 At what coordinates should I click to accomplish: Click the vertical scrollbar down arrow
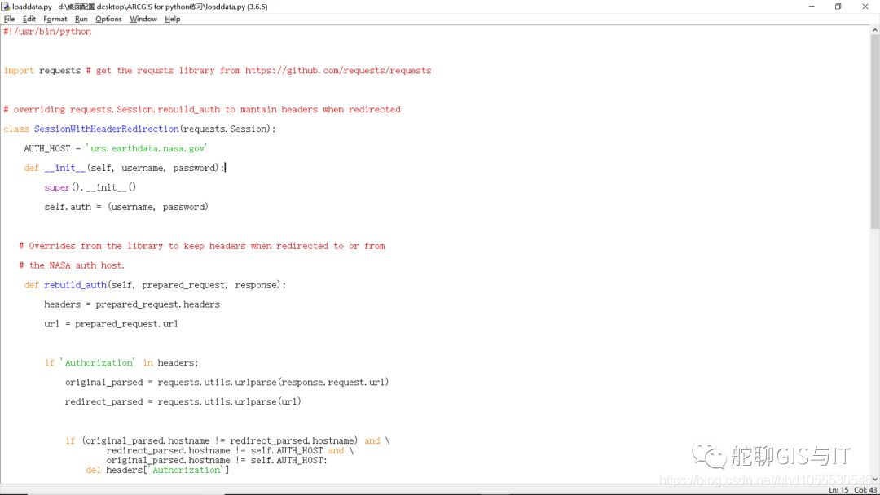point(875,480)
